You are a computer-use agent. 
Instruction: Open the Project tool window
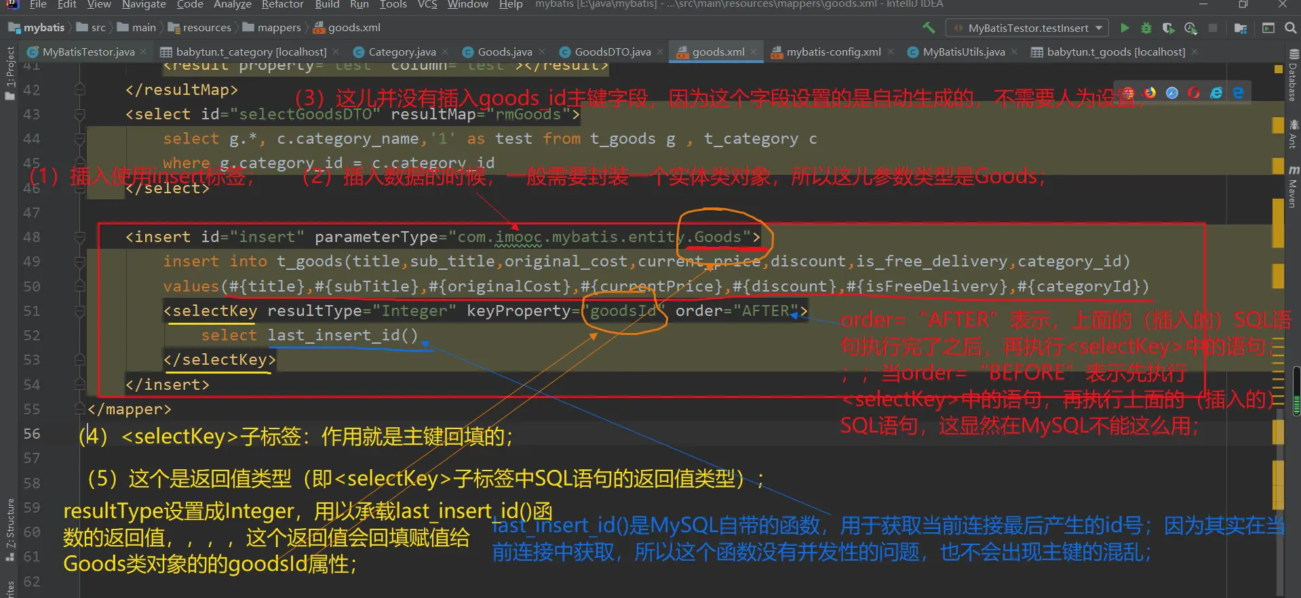tap(10, 73)
